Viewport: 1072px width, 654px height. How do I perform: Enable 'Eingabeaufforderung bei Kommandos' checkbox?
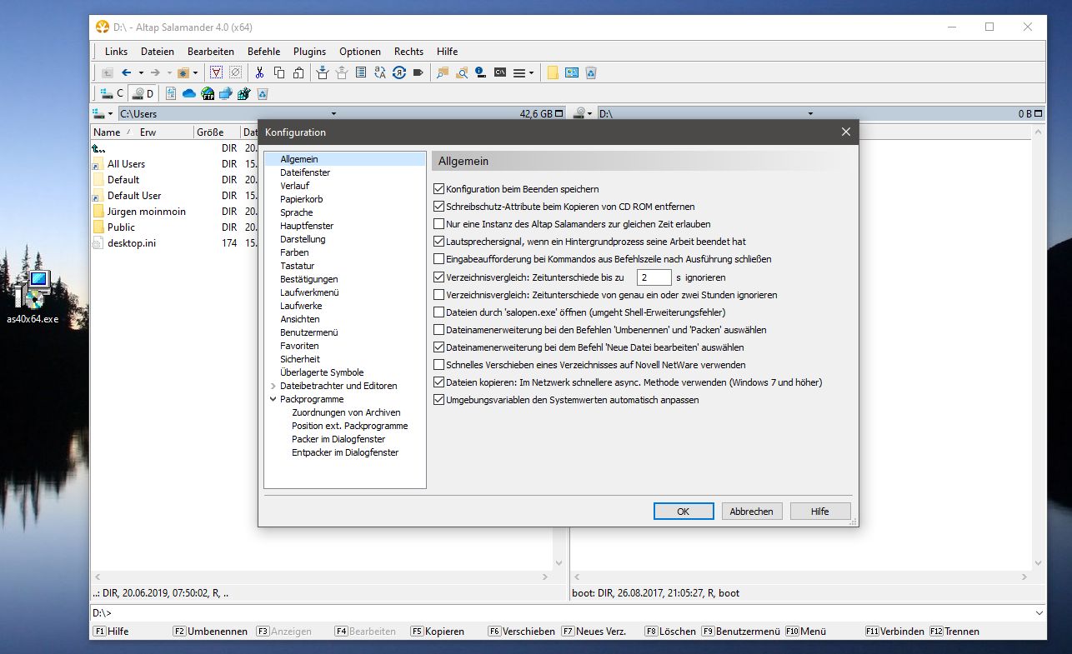coord(439,259)
